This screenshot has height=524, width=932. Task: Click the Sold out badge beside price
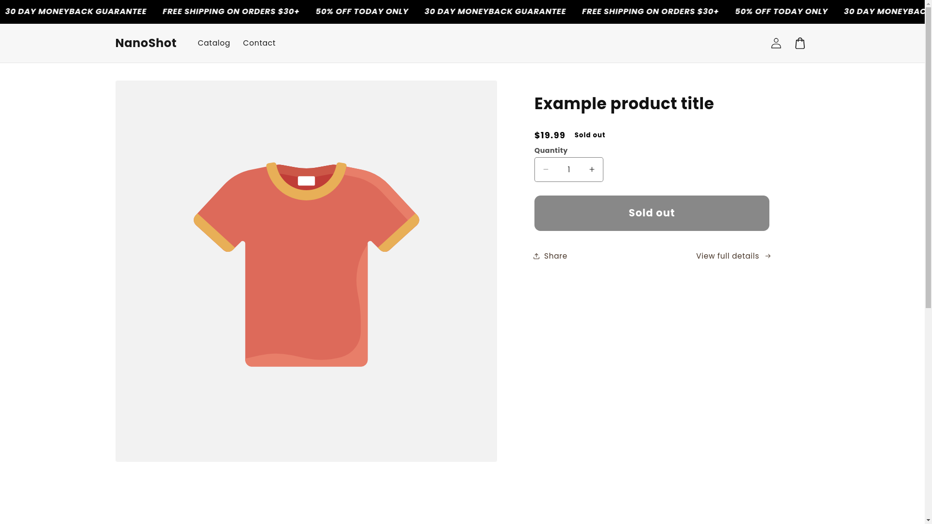pos(590,135)
